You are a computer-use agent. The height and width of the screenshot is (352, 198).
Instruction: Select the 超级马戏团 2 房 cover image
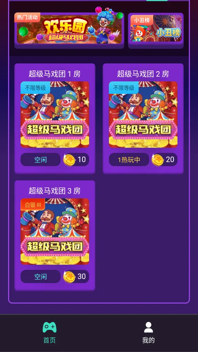click(x=143, y=115)
